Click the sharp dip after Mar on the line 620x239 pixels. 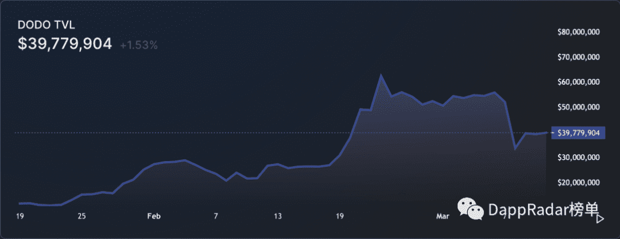tap(515, 149)
